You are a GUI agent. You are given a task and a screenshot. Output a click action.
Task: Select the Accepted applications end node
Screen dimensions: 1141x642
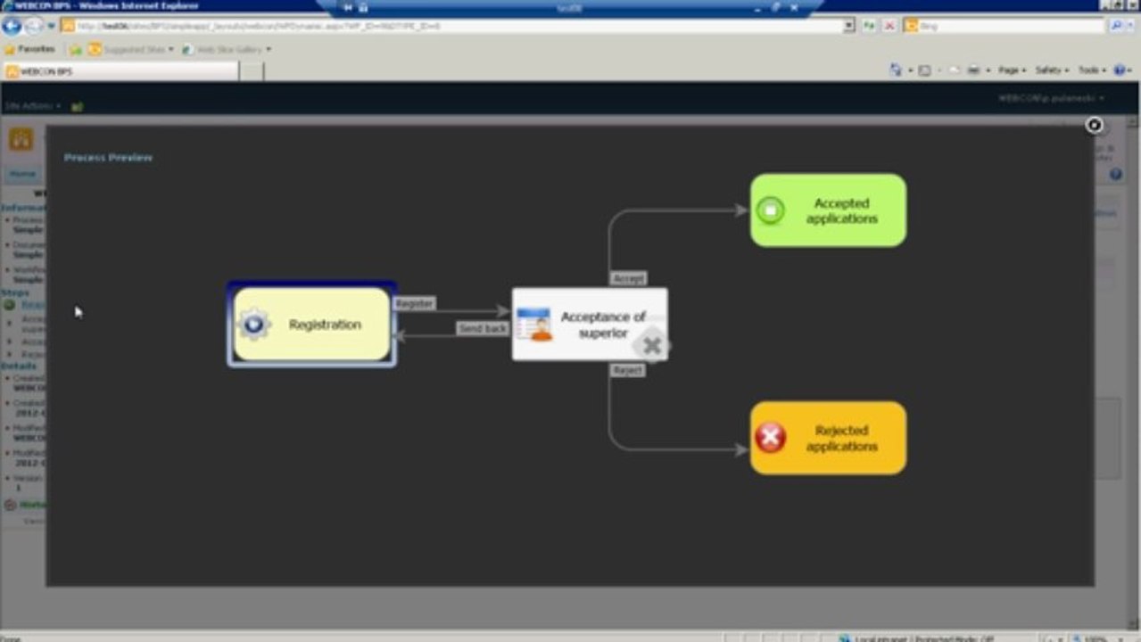(x=828, y=210)
